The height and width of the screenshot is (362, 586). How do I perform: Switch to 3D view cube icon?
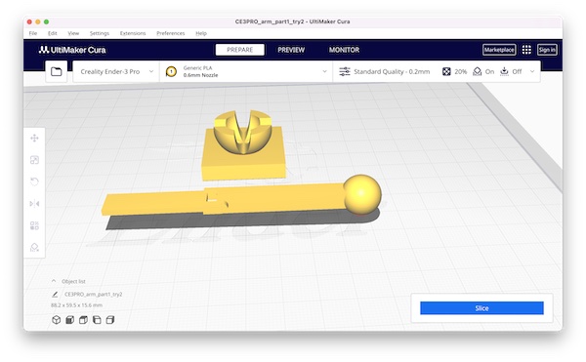click(56, 320)
